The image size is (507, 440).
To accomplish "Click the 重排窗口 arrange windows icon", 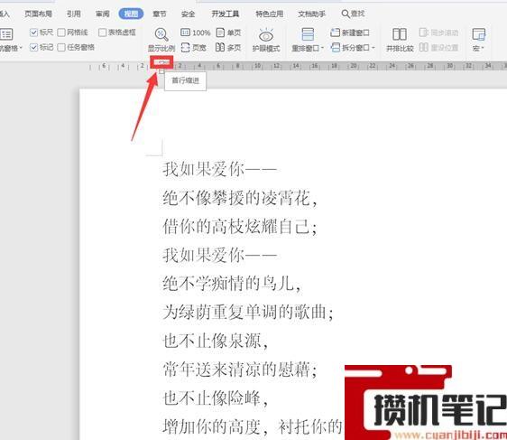I will coord(308,34).
